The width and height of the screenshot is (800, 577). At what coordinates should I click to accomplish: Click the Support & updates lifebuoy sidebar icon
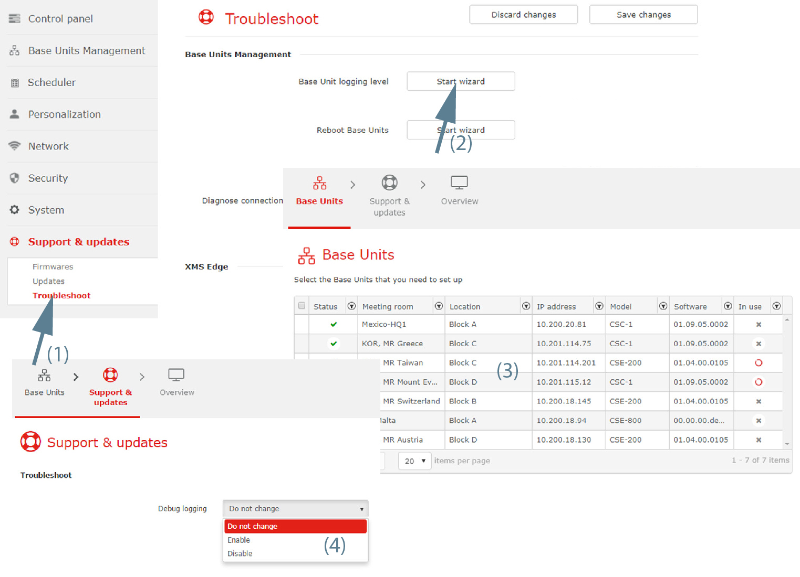[x=15, y=241]
